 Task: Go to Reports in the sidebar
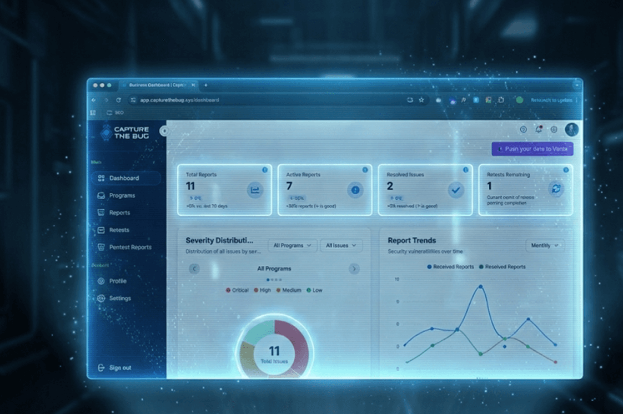pos(114,213)
